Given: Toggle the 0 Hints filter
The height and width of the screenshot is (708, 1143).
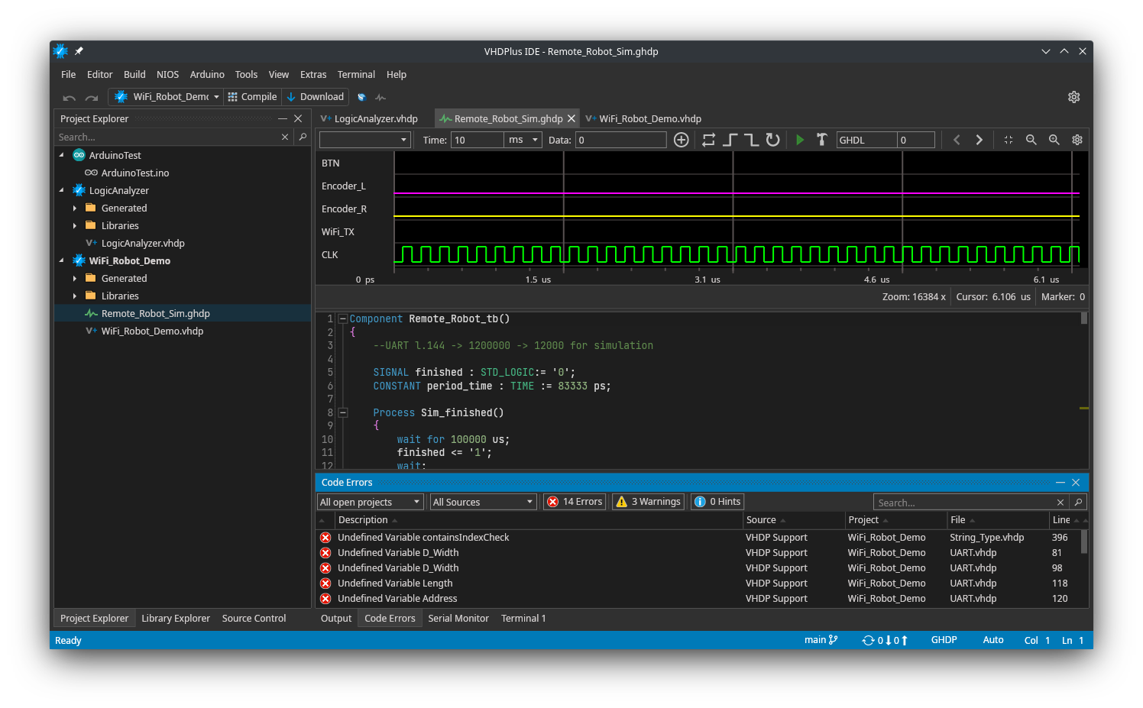Looking at the screenshot, I should point(717,502).
